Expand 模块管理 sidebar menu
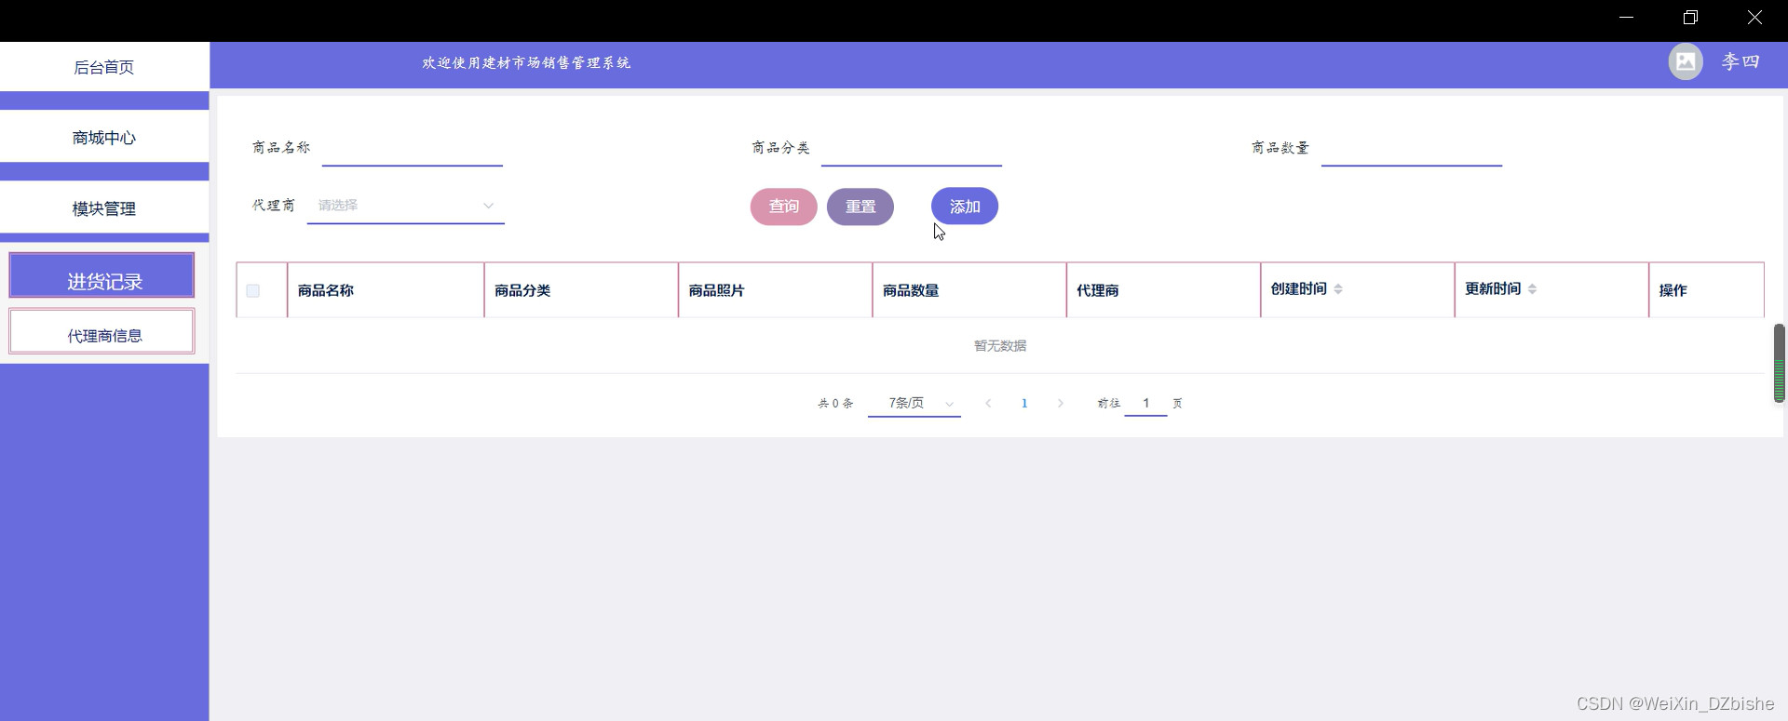Screen dimensions: 1788x721 (x=104, y=208)
